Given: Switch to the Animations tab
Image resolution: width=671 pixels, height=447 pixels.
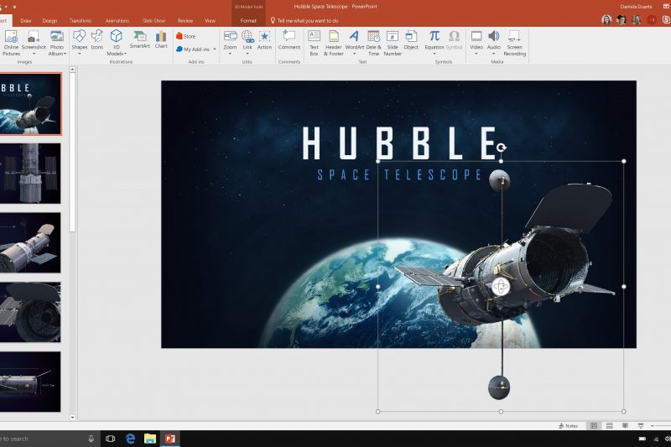Looking at the screenshot, I should pyautogui.click(x=117, y=20).
